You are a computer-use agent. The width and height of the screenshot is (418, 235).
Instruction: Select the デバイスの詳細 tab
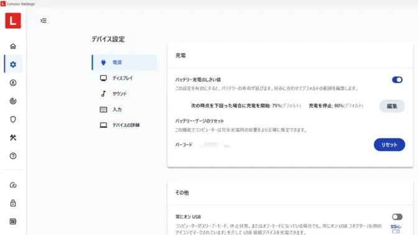124,125
